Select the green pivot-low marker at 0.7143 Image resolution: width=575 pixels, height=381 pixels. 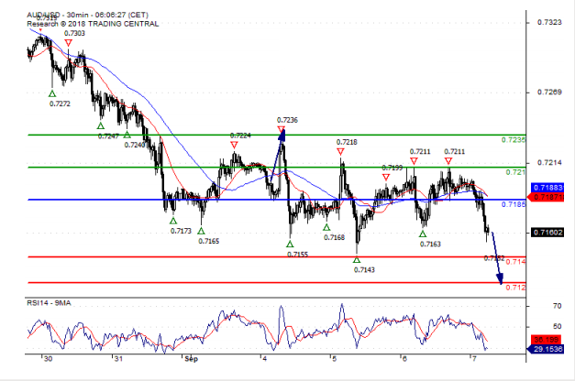point(357,260)
